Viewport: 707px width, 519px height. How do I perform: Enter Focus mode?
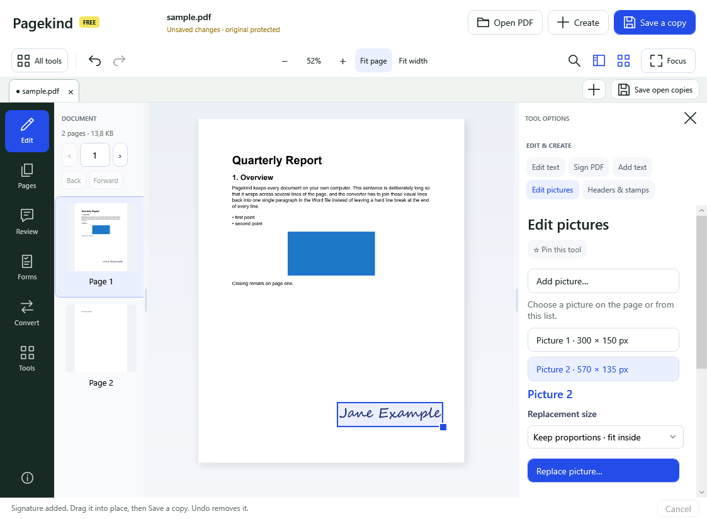pos(668,61)
